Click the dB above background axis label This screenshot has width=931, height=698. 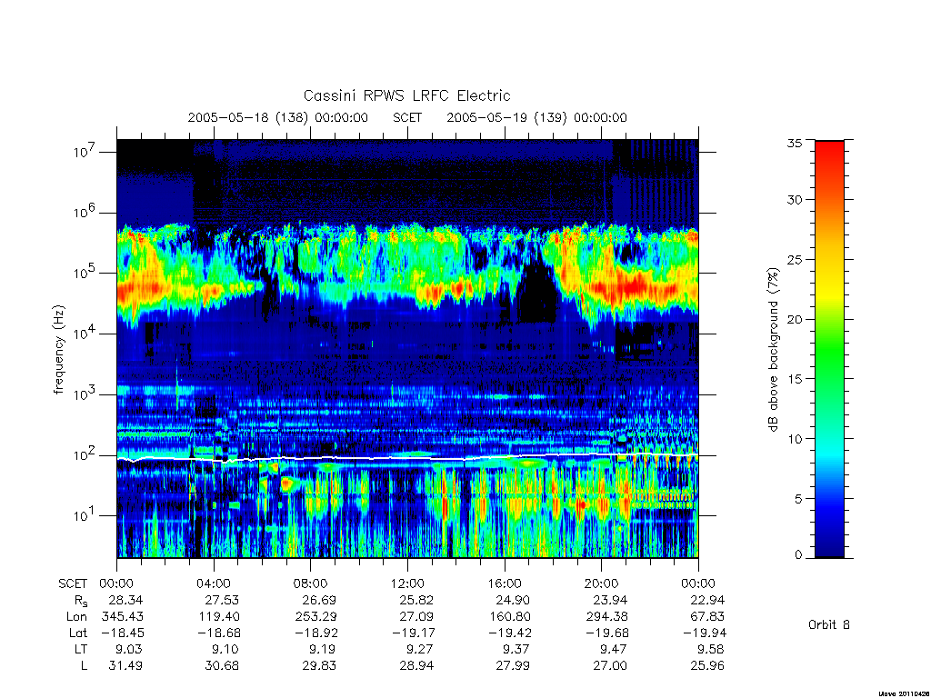coord(773,350)
